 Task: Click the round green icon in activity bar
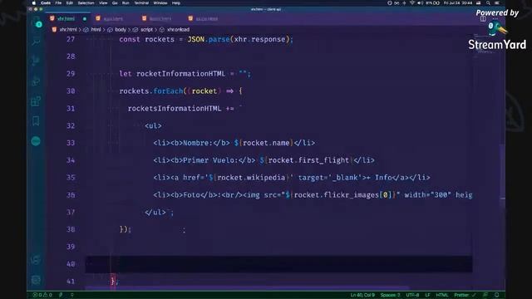(x=36, y=141)
